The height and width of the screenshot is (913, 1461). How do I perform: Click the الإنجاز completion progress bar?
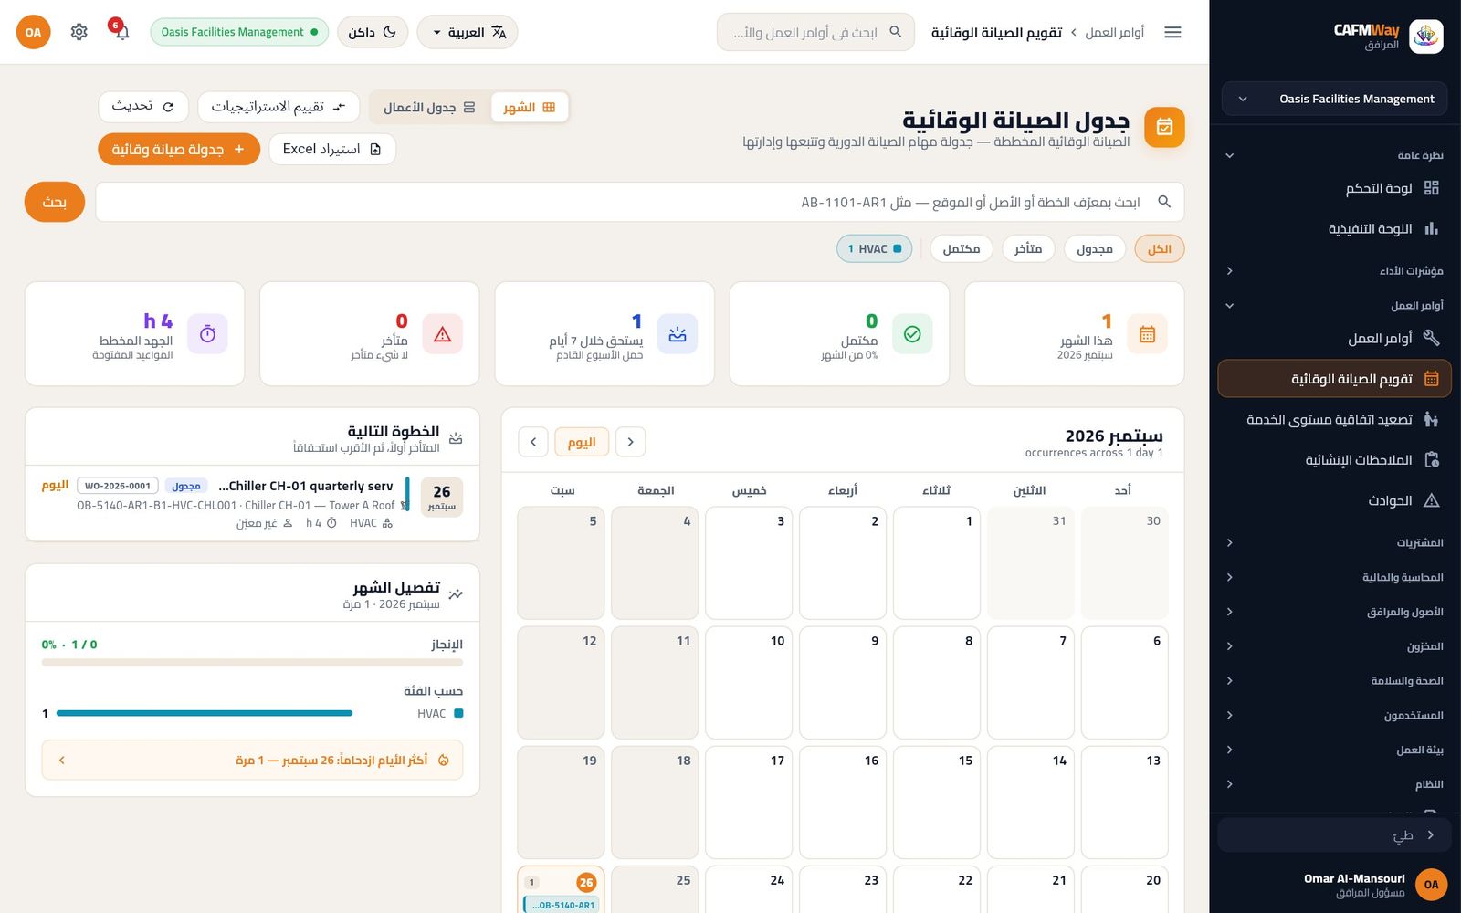pyautogui.click(x=252, y=663)
